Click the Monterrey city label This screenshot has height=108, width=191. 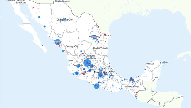94,37
